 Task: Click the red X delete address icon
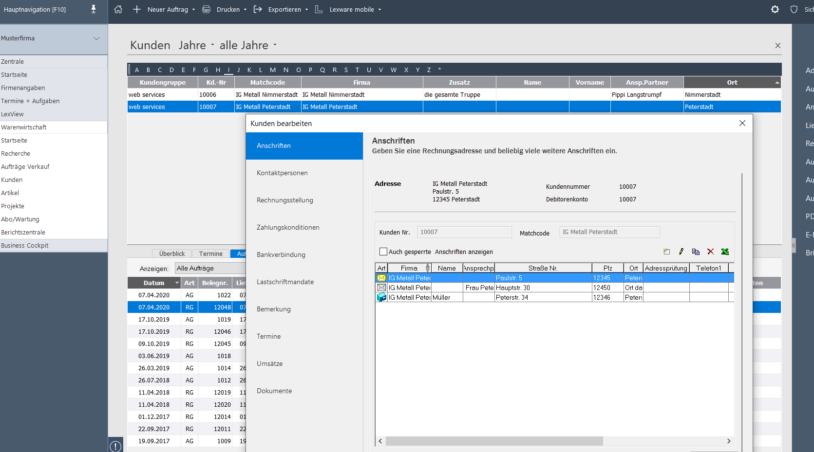[x=710, y=252]
